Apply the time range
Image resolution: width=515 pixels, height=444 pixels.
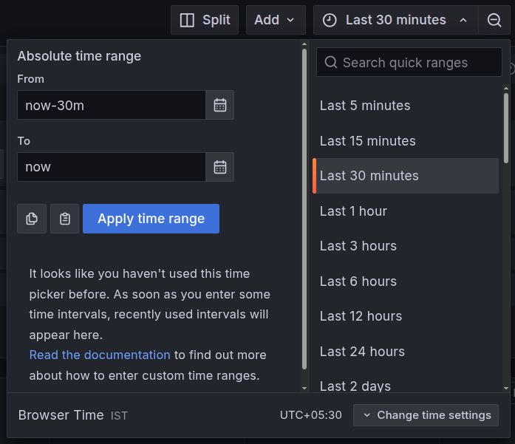(151, 219)
